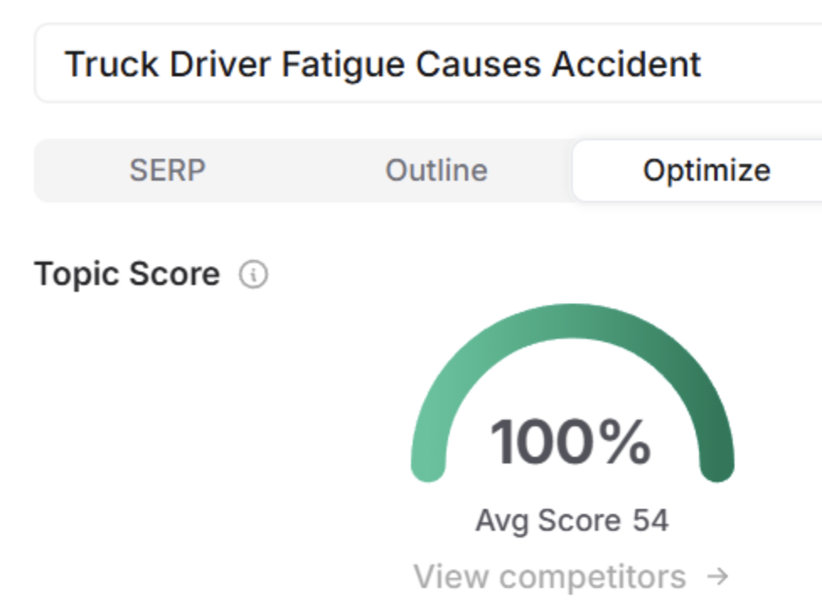Click the 100% score value
Viewport: 822px width, 616px height.
click(570, 442)
